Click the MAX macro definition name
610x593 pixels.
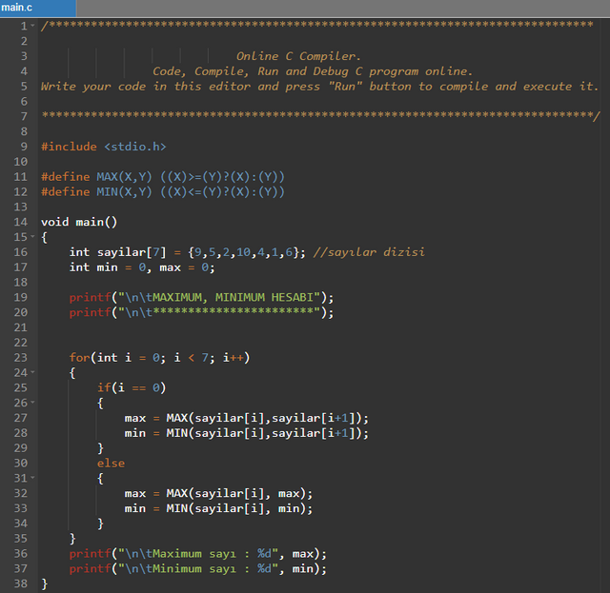pyautogui.click(x=107, y=177)
